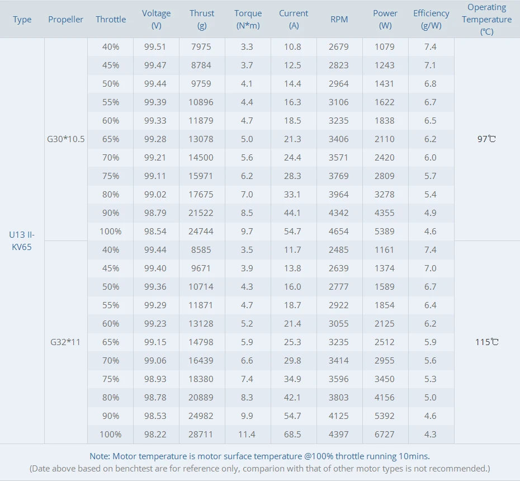Image resolution: width=520 pixels, height=481 pixels.
Task: Select the G32*11 propeller cell
Action: (x=66, y=342)
